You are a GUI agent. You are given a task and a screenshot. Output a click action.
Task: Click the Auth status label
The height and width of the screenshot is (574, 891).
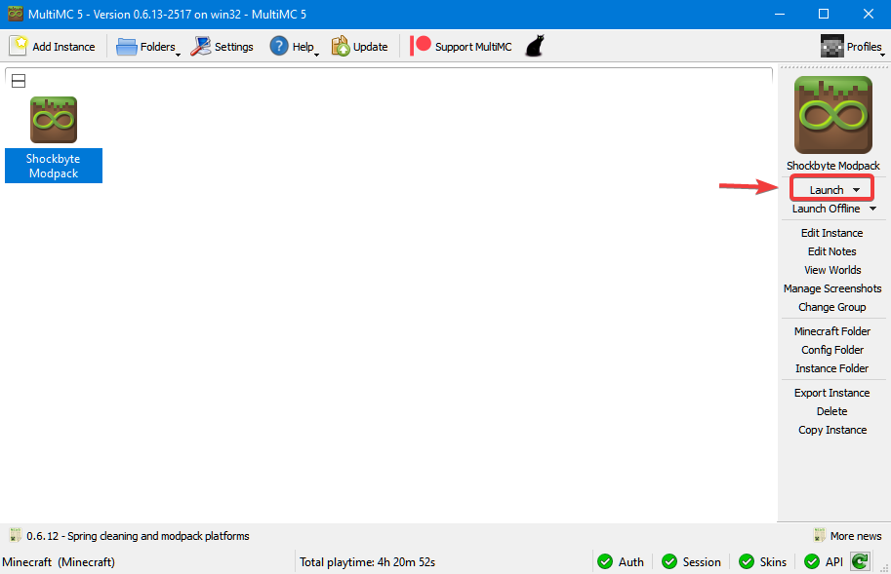tap(630, 562)
